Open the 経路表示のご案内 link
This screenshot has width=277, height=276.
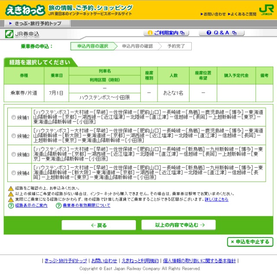pyautogui.click(x=31, y=205)
